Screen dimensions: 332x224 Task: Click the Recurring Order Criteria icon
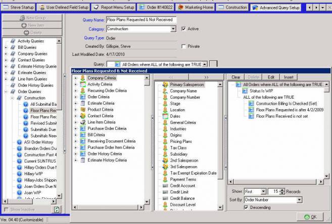pos(83,91)
